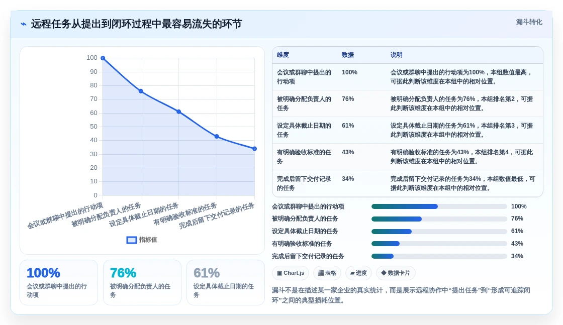Click x-axis label 会议或群聊中提出的行动项 in chart
This screenshot has width=563, height=325.
65,215
